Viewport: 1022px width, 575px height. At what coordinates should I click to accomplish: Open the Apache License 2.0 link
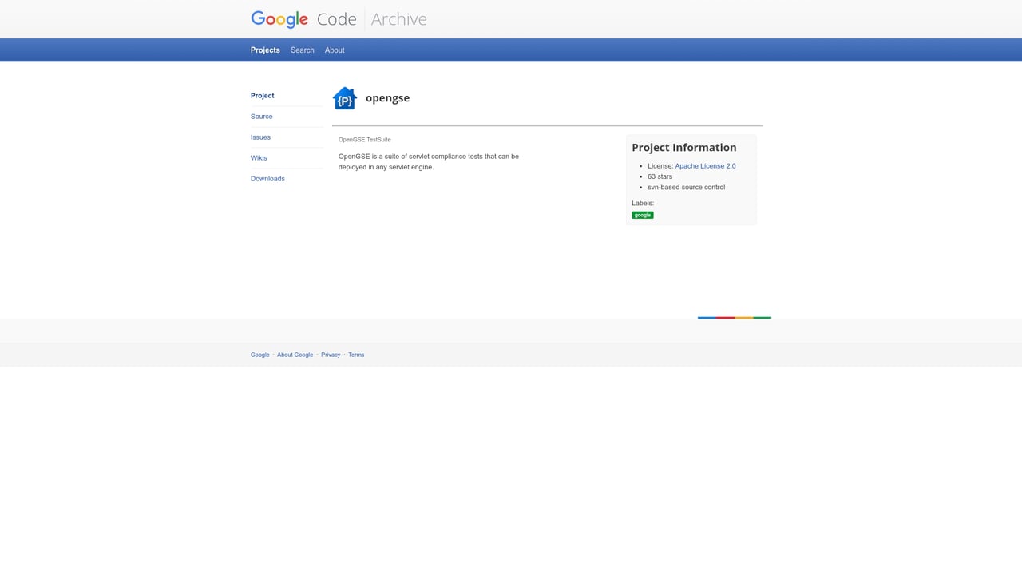[705, 165]
